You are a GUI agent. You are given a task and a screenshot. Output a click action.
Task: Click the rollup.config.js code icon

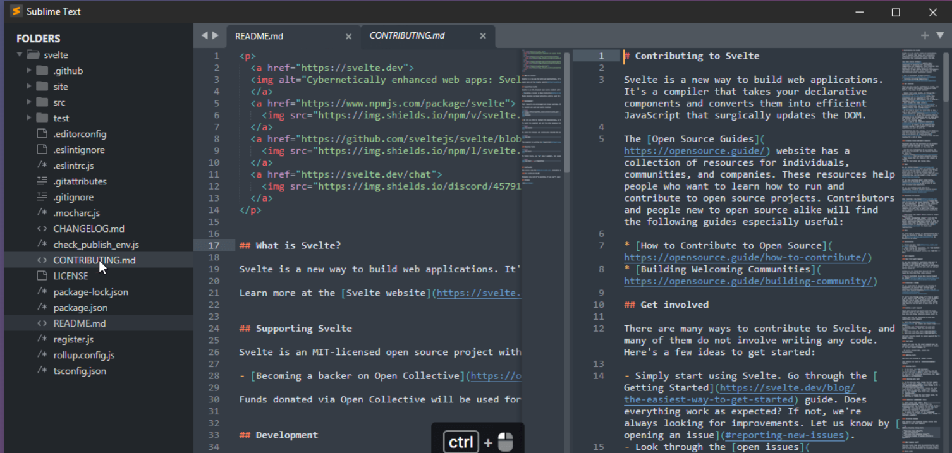coord(42,355)
